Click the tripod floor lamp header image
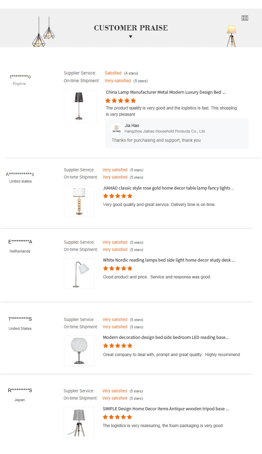Screen dimensions: 262x454 click(x=232, y=35)
